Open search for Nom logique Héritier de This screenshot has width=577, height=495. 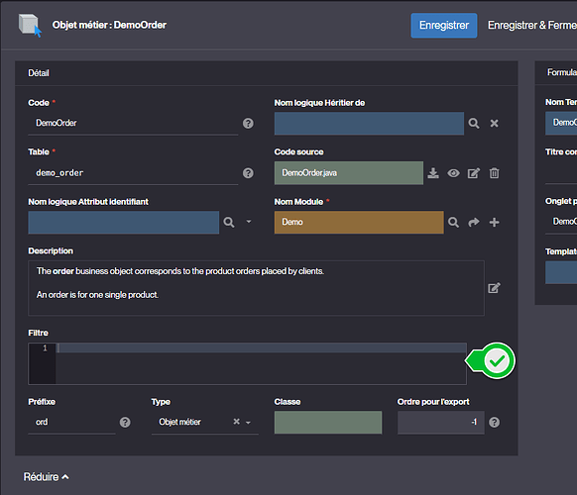[x=474, y=124]
